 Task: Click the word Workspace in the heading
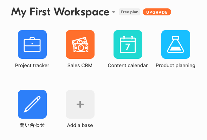point(82,12)
